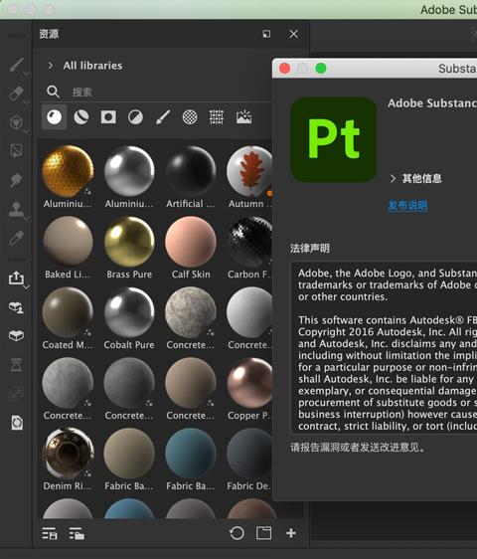The image size is (477, 559).
Task: Select the Denim Ri... material thumbnail
Action: (x=68, y=454)
